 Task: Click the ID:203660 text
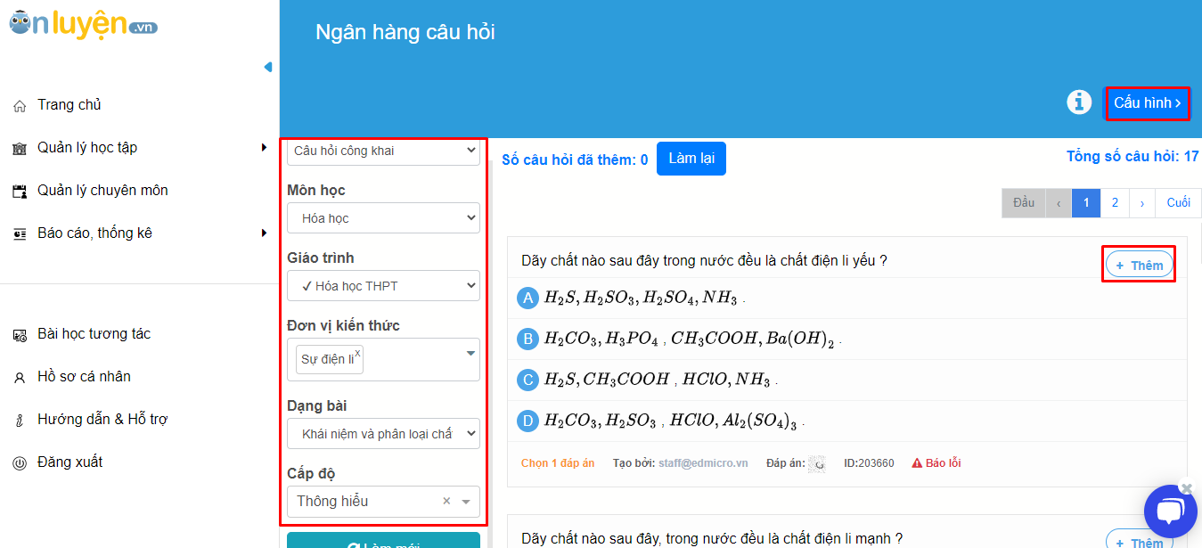[869, 463]
